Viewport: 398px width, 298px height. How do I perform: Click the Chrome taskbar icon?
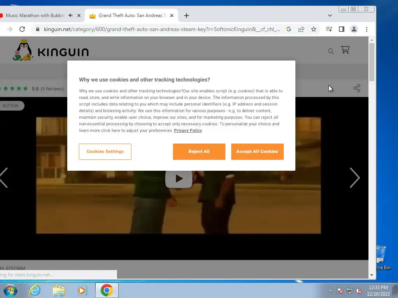107,290
